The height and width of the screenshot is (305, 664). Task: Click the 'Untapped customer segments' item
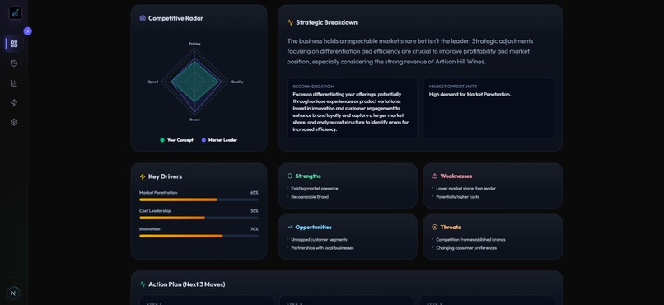click(x=319, y=240)
